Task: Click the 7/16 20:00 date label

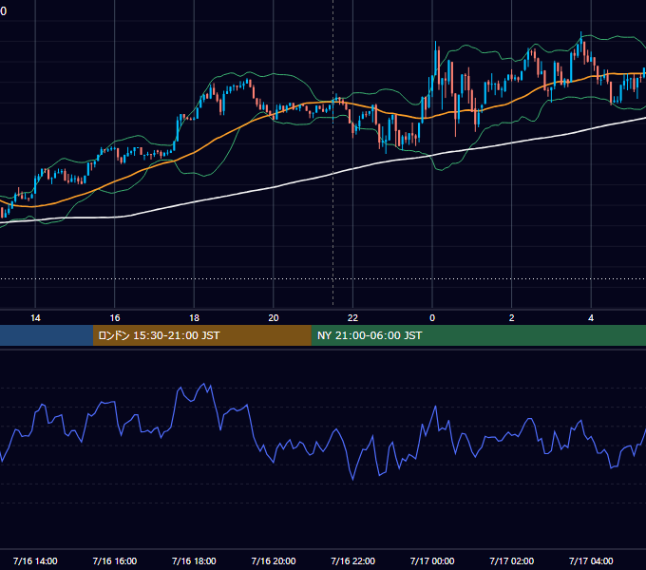Action: [274, 560]
